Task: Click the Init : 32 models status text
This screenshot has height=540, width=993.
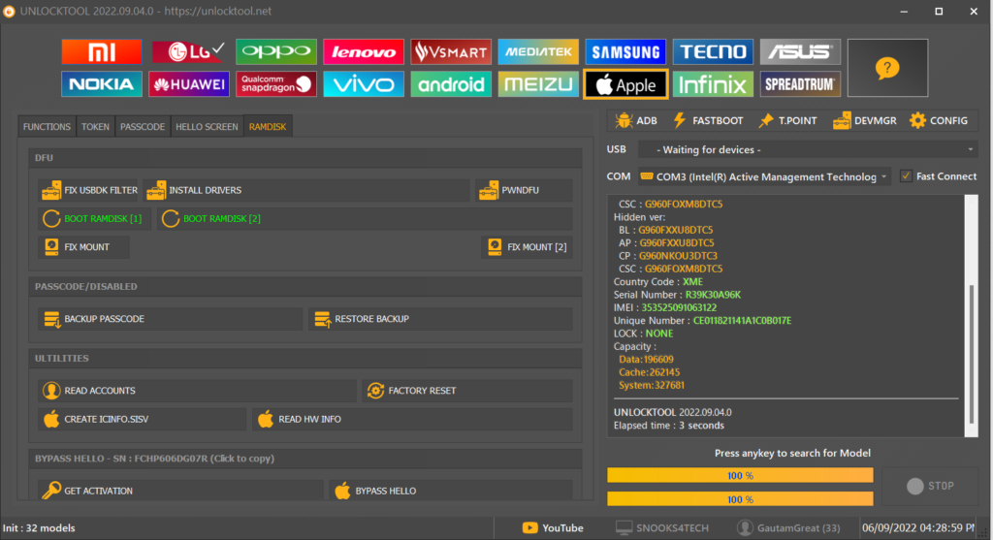Action: click(x=39, y=528)
